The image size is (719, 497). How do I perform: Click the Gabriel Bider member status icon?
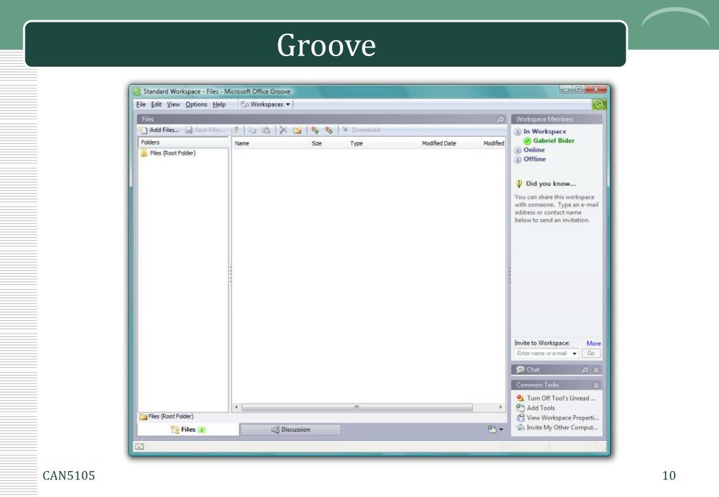click(x=527, y=141)
